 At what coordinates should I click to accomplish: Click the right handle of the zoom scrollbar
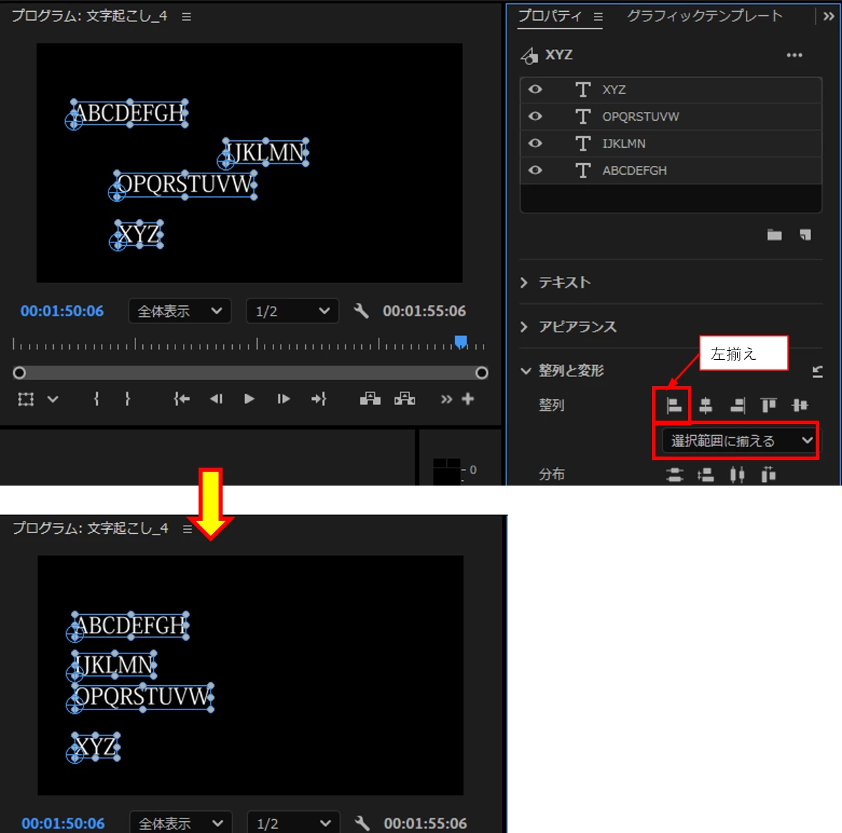coord(482,373)
